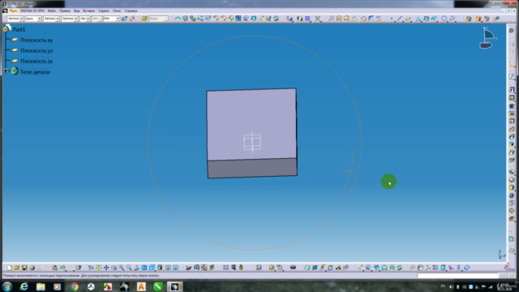Open the point symbol dropdown
The width and height of the screenshot is (519, 292).
[84, 19]
